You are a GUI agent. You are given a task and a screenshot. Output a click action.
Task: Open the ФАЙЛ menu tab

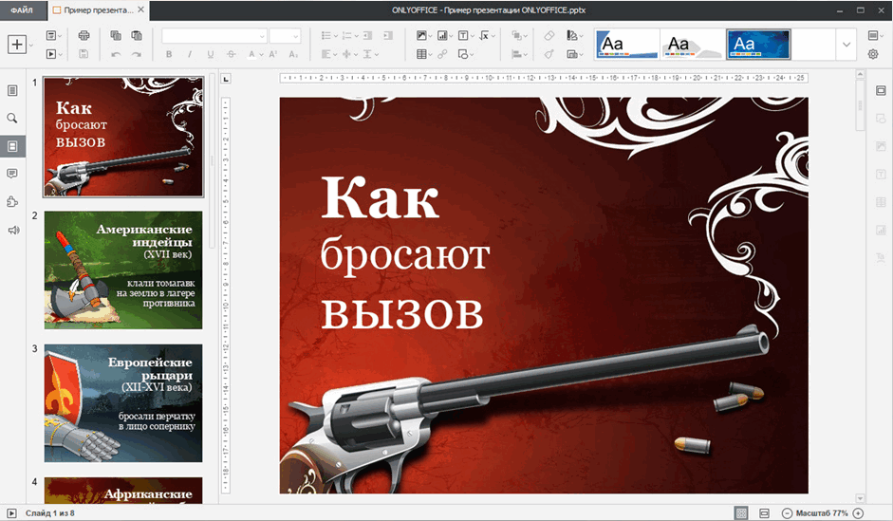point(21,9)
